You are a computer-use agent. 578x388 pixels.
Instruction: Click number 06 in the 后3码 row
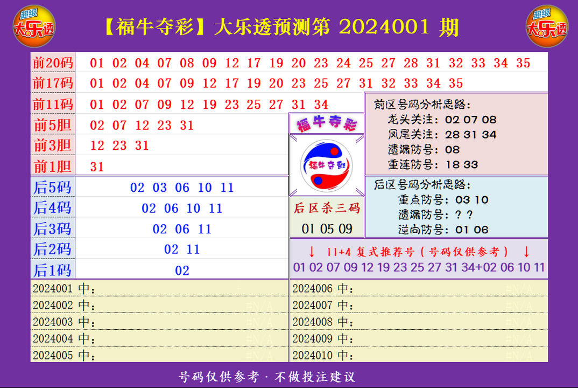pyautogui.click(x=182, y=229)
